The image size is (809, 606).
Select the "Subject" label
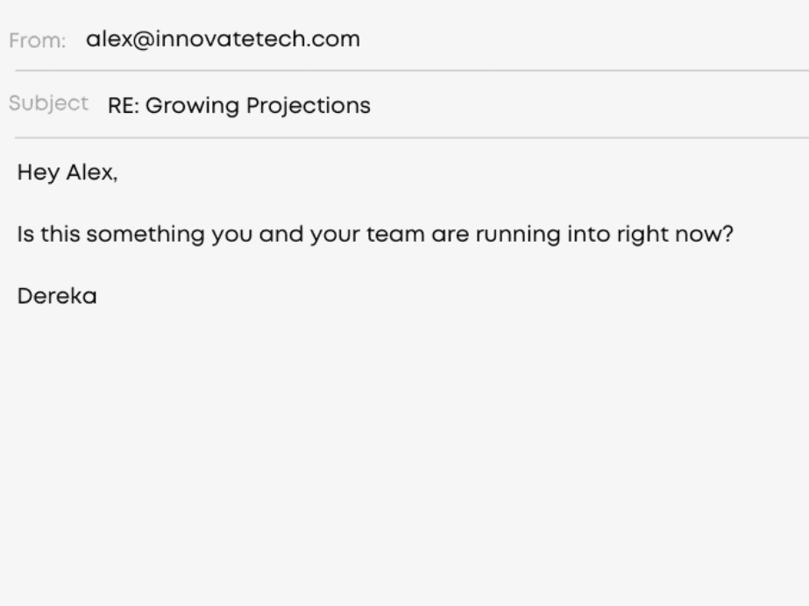pos(48,104)
